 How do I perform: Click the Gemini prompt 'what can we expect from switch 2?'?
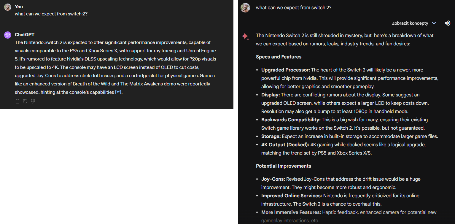(x=294, y=7)
